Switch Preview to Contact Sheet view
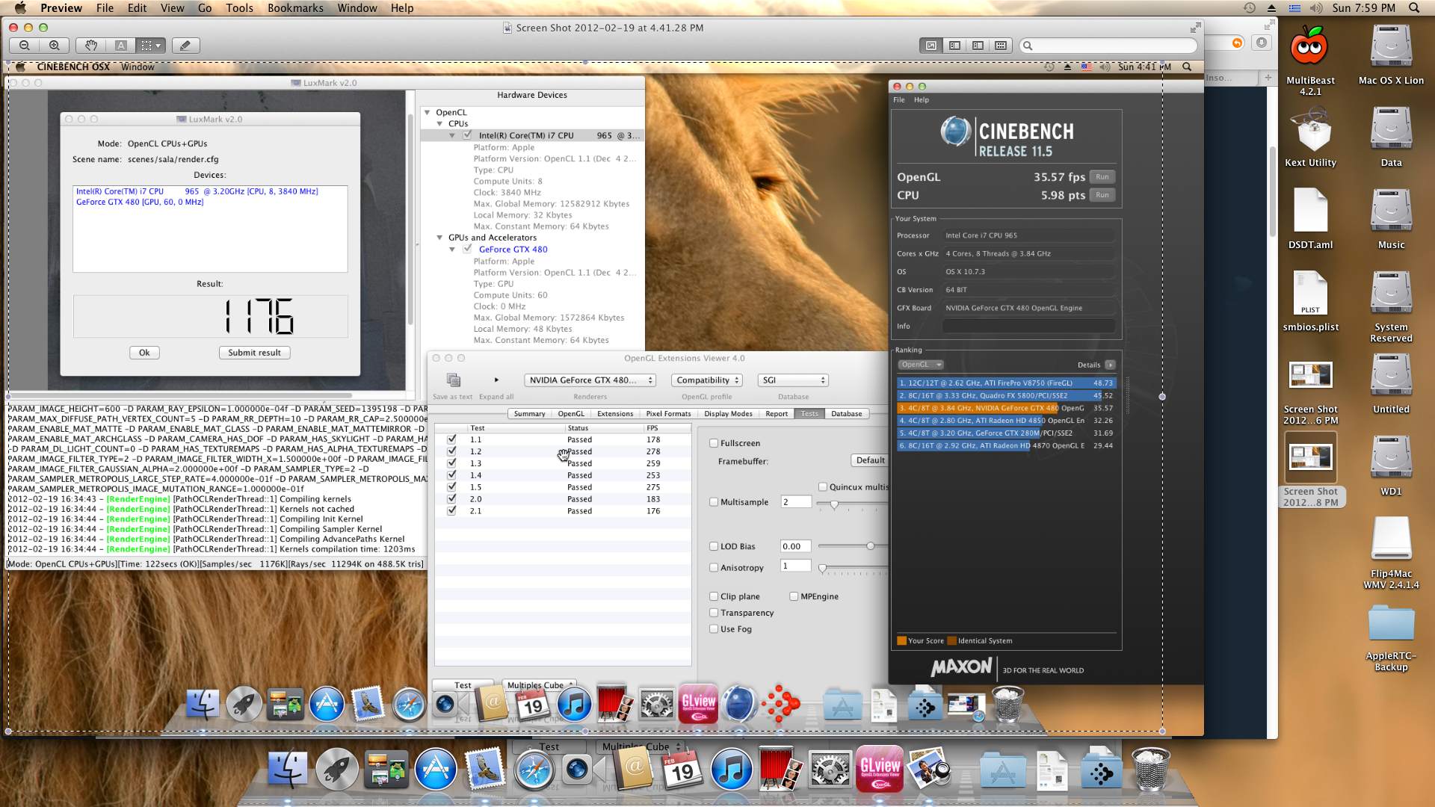1435x807 pixels. click(1001, 46)
